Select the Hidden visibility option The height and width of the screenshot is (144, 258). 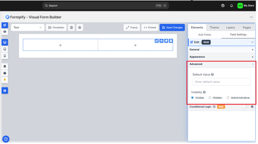point(210,98)
